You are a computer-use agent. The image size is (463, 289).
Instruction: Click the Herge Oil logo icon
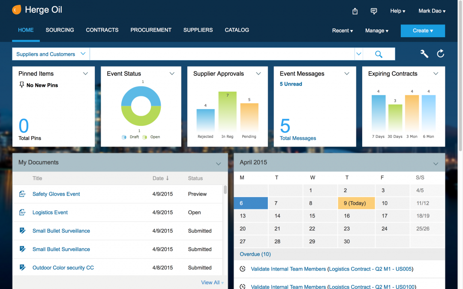(x=17, y=10)
